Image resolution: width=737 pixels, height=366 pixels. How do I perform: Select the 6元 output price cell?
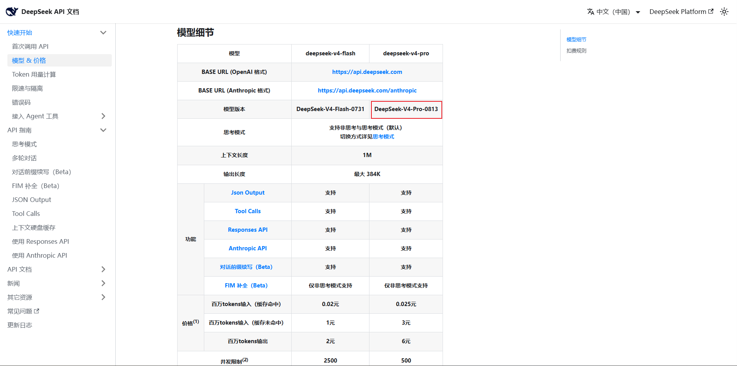coord(406,341)
